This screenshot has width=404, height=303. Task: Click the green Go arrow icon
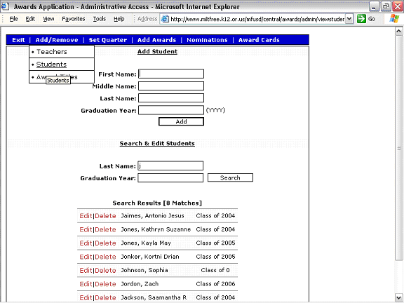pos(361,18)
